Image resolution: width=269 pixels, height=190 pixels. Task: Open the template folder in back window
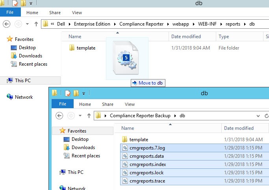pos(86,48)
